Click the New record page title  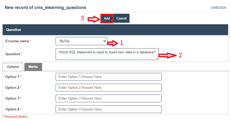[45, 7]
